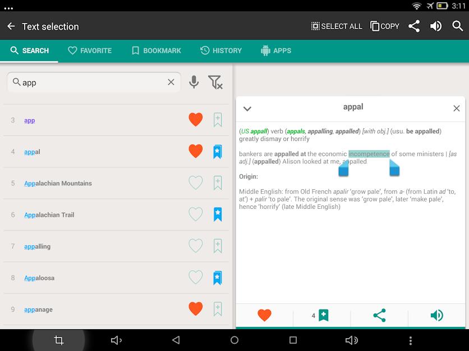Open bookmark options in appal footer

[320, 315]
